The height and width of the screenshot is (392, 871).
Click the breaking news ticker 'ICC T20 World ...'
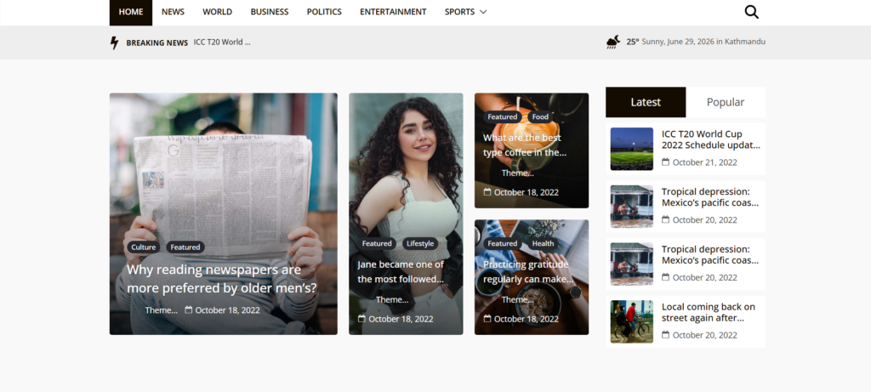(222, 43)
